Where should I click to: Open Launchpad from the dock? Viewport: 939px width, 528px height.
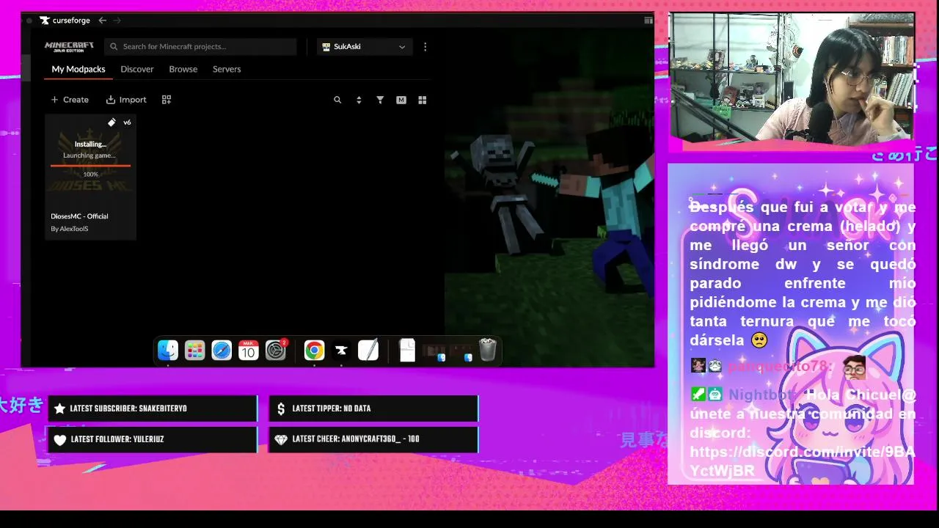(x=195, y=351)
